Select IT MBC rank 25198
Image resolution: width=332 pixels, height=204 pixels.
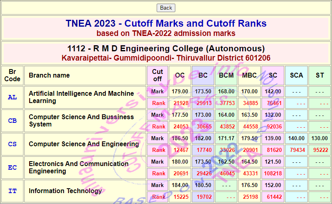pyautogui.click(x=251, y=197)
